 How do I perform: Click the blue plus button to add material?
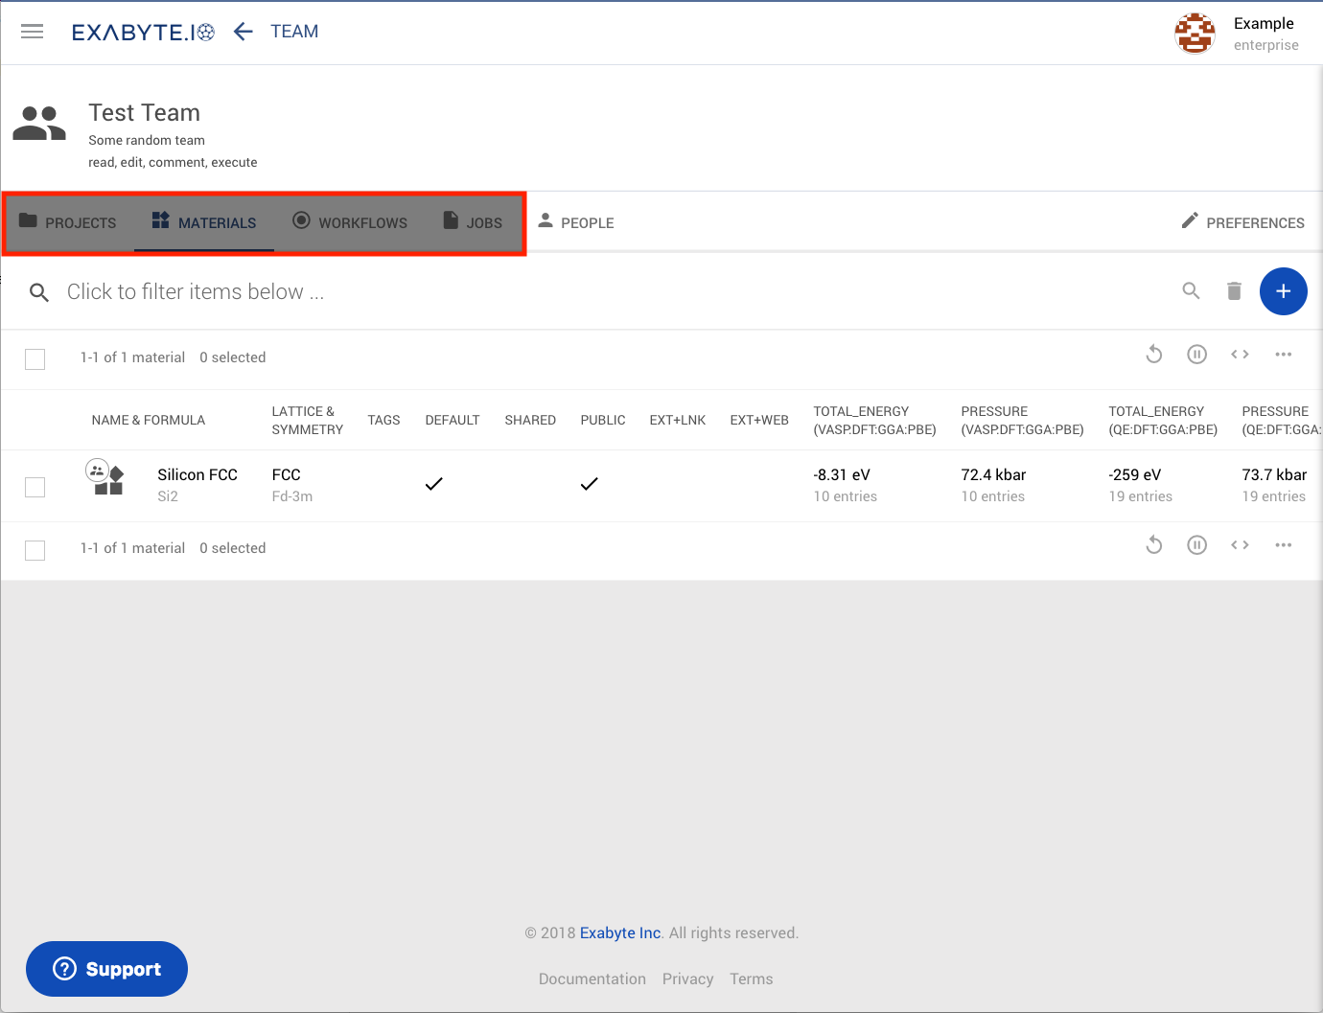coord(1283,291)
